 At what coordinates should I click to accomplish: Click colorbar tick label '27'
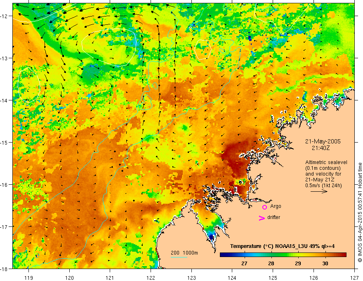coord(244,263)
